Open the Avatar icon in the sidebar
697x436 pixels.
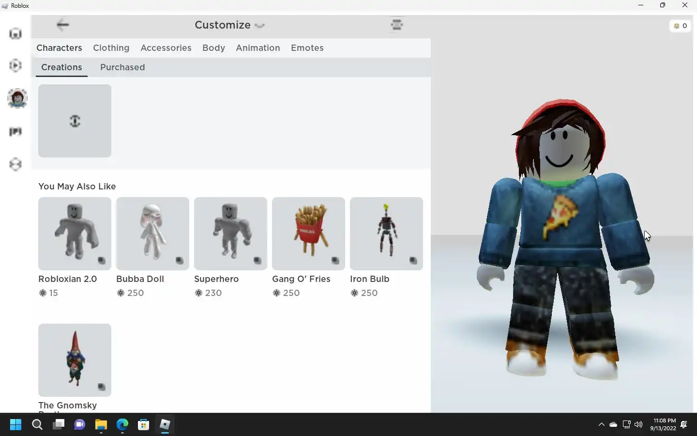click(17, 98)
